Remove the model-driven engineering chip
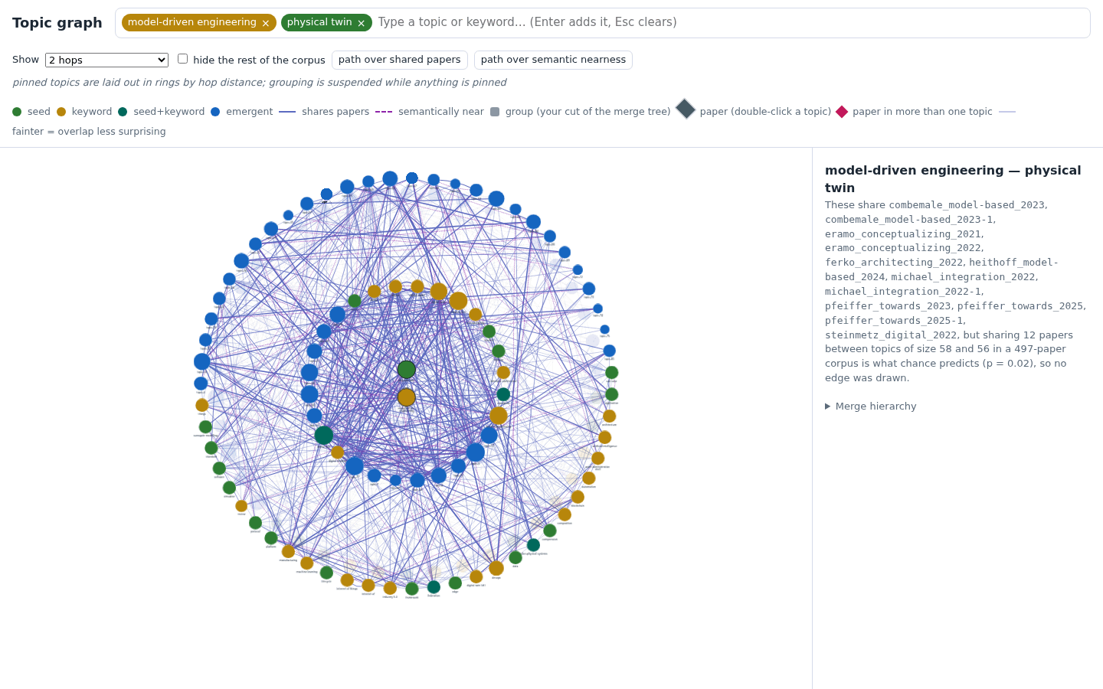The height and width of the screenshot is (689, 1103). click(266, 23)
